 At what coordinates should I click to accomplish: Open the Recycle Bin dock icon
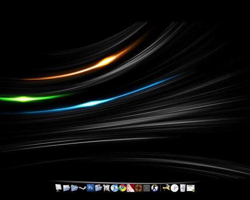click(182, 188)
